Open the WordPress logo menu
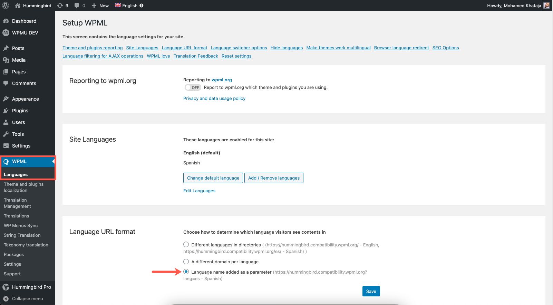Screen dimensions: 553x305 [6, 6]
